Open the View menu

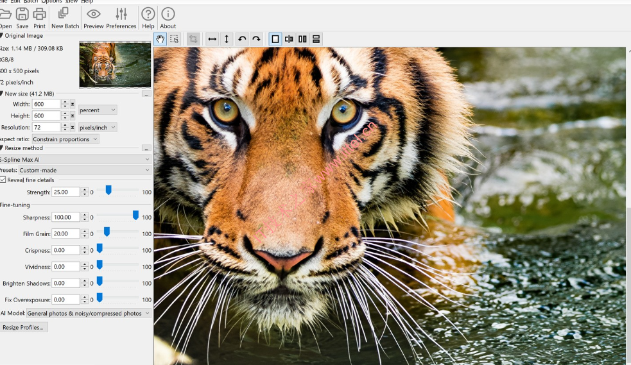(71, 2)
